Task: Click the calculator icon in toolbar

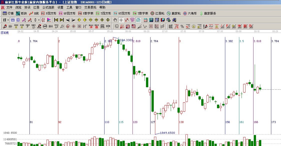Action: [151, 20]
